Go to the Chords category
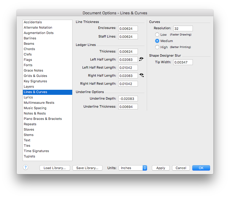Image resolution: width=230 pixels, height=198 pixels. pos(48,49)
